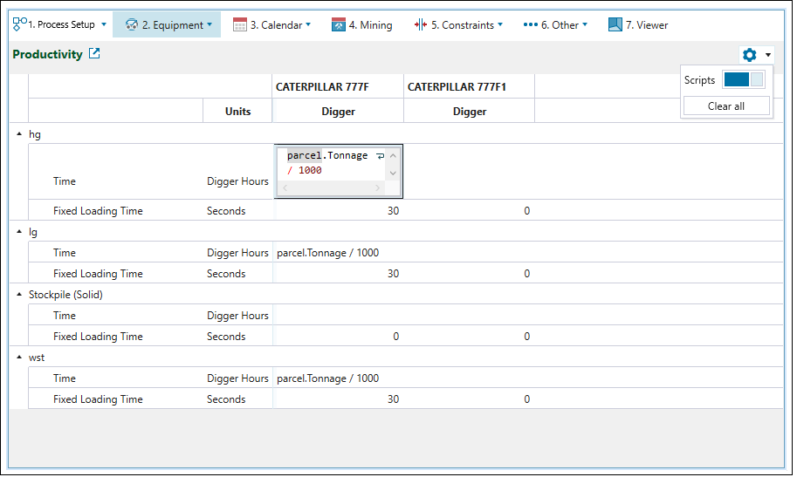797x477 pixels.
Task: Collapse the wst group
Action: coord(19,358)
